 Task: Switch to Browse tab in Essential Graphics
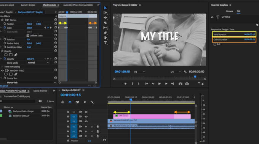[230, 11]
